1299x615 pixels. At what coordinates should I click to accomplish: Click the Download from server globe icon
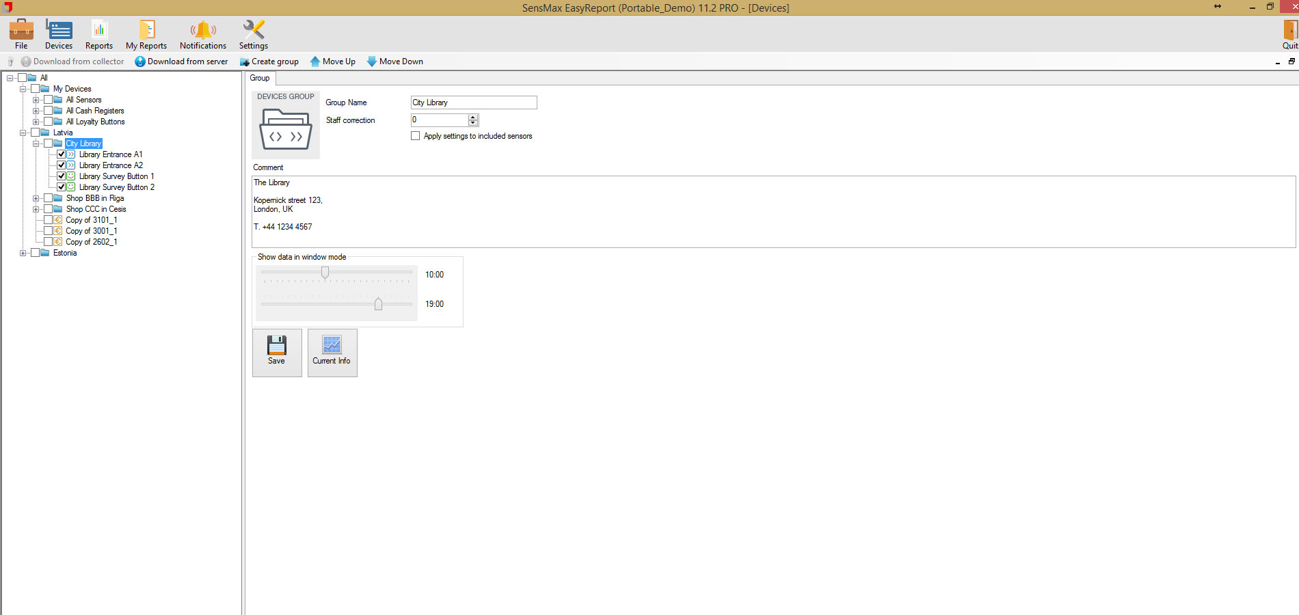click(x=140, y=61)
